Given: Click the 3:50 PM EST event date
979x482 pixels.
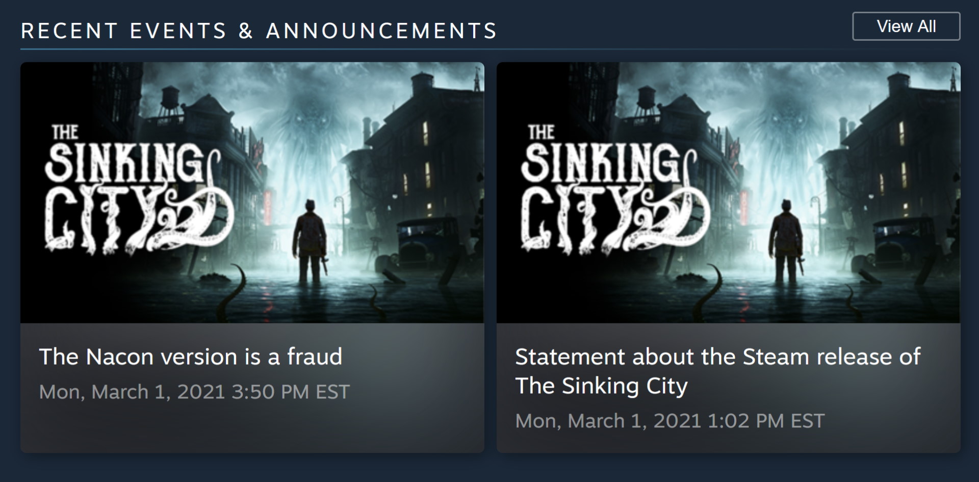Looking at the screenshot, I should (x=194, y=392).
